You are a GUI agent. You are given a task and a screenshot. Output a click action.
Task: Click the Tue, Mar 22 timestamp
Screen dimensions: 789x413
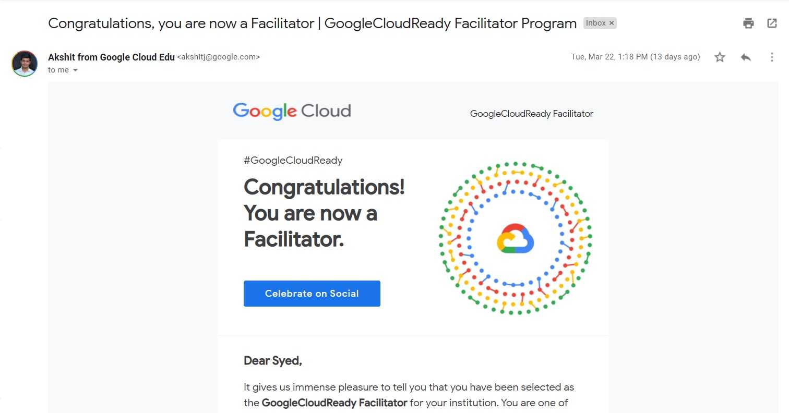(635, 57)
